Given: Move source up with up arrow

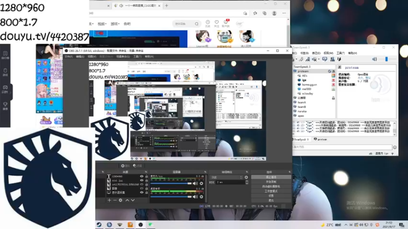Looking at the screenshot, I should [x=127, y=200].
